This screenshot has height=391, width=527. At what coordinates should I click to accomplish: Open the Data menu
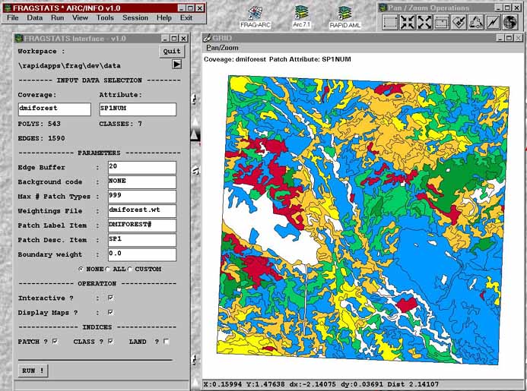(35, 17)
